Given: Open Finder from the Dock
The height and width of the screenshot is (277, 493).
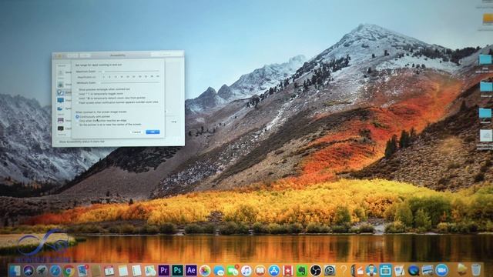Looking at the screenshot, I should [15, 270].
